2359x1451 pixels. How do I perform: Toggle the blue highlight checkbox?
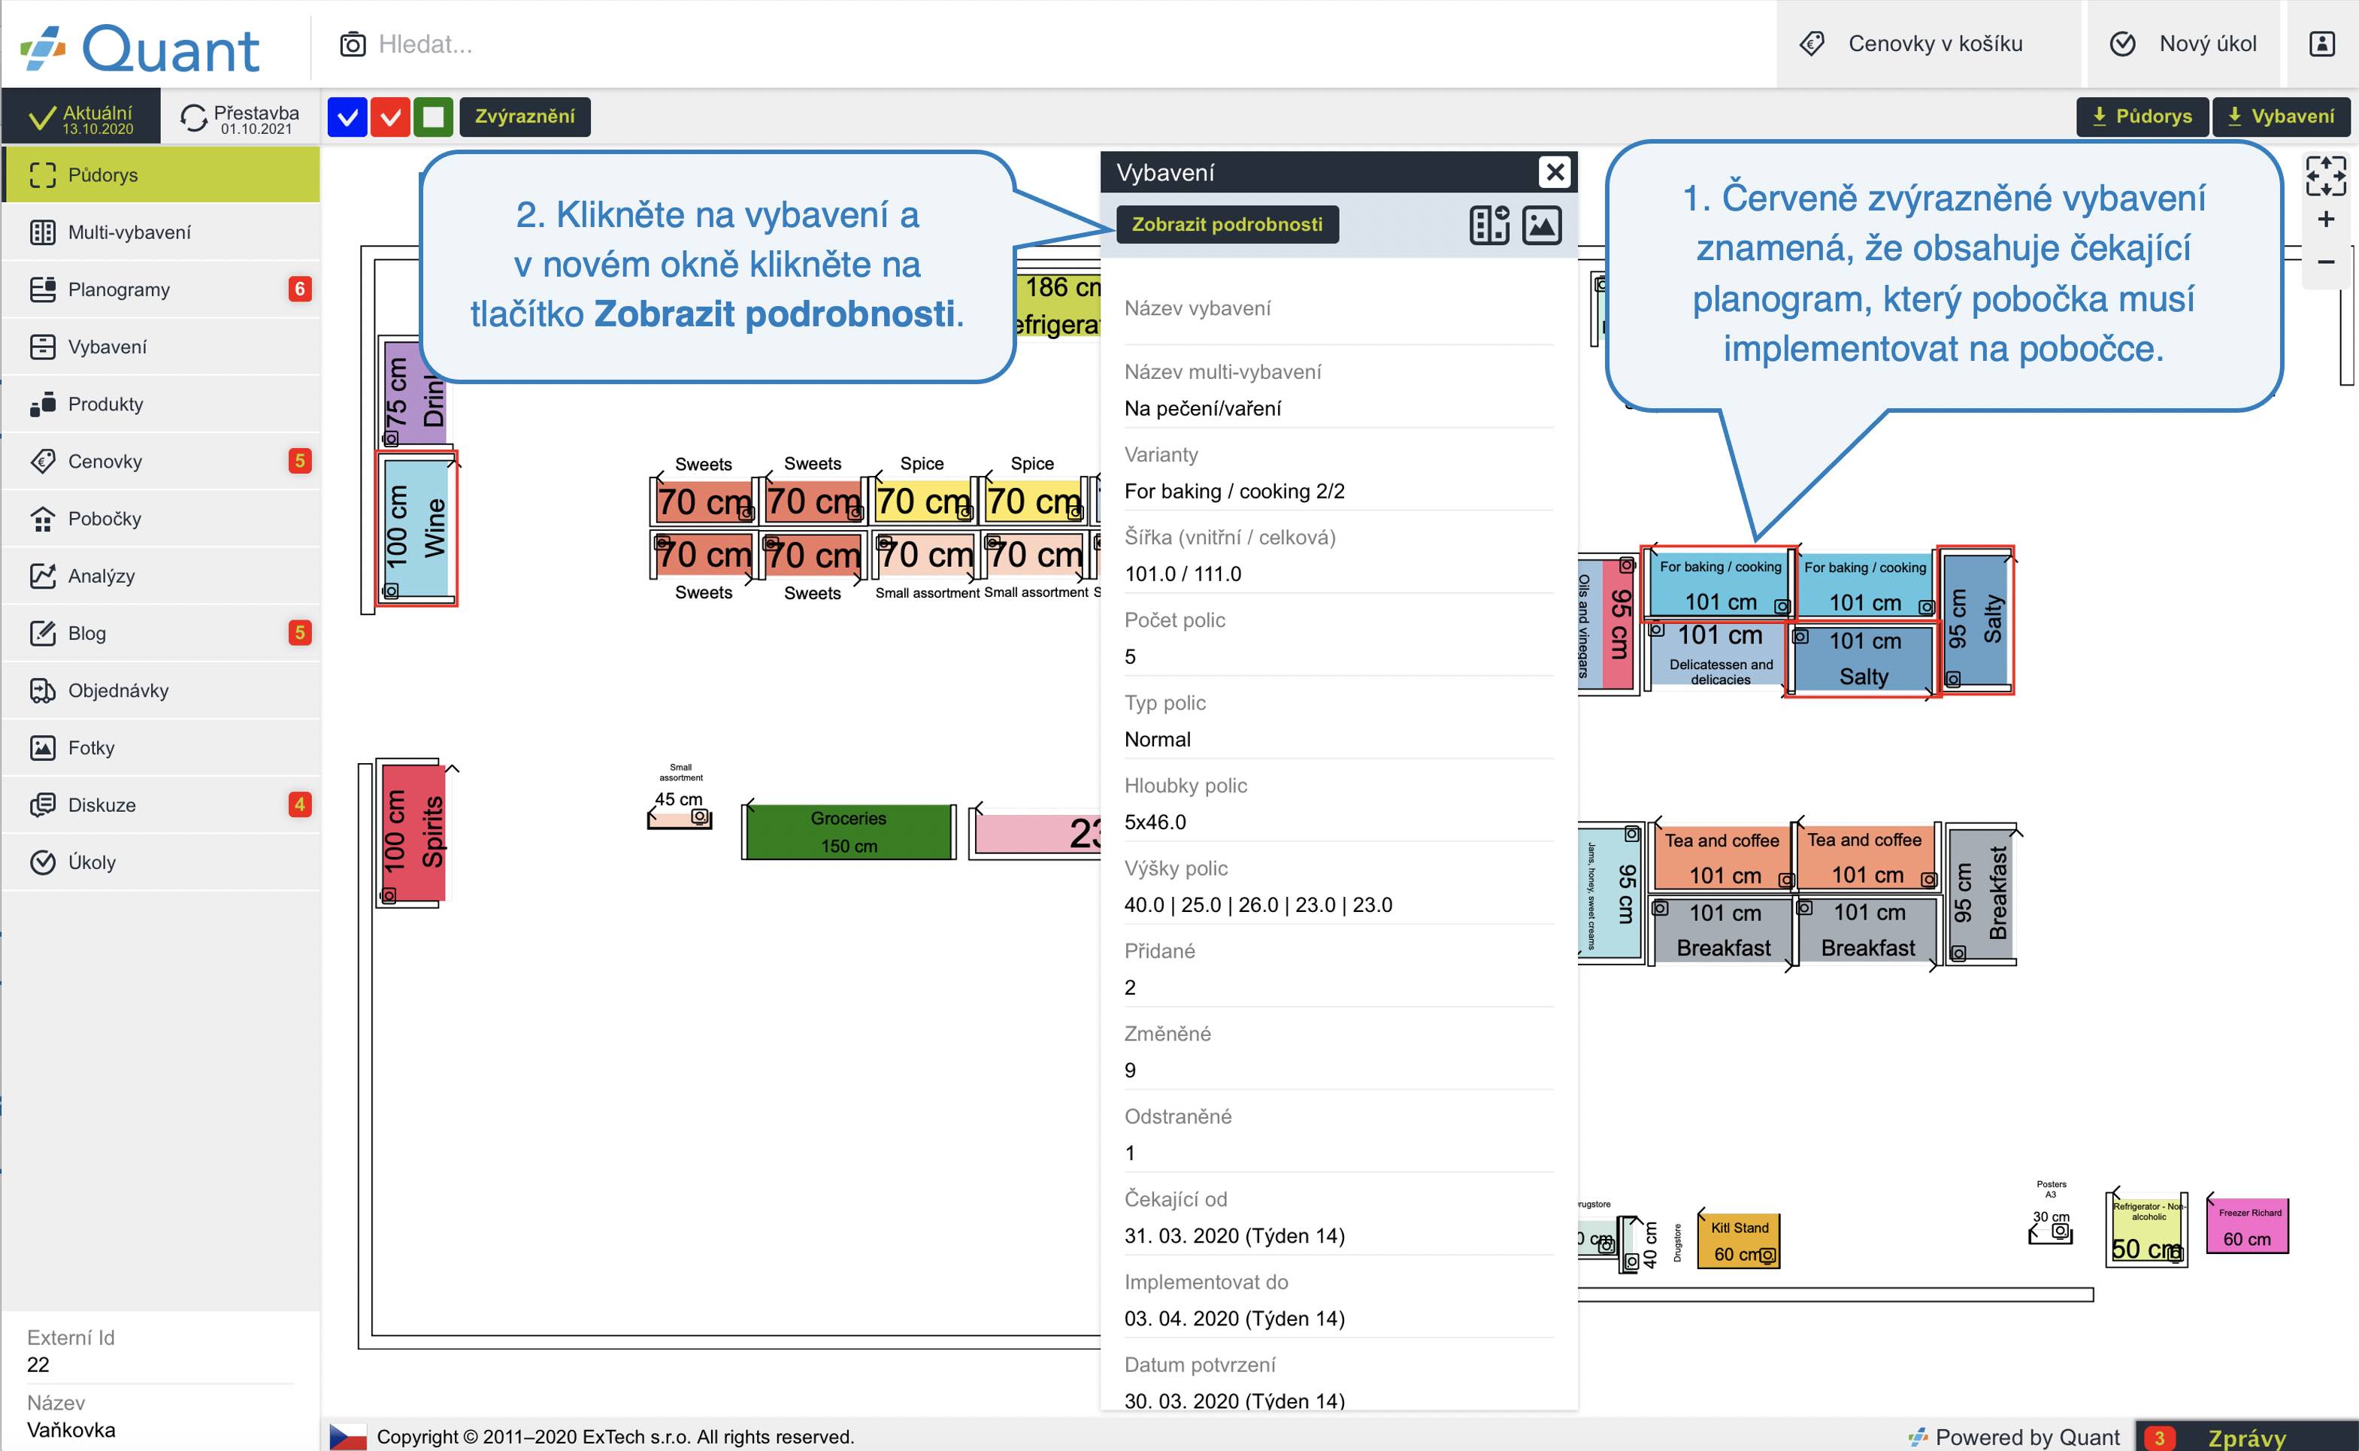(347, 117)
